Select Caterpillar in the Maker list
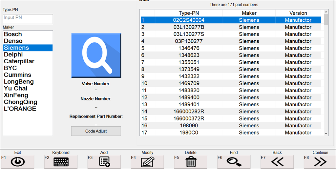 [19, 61]
